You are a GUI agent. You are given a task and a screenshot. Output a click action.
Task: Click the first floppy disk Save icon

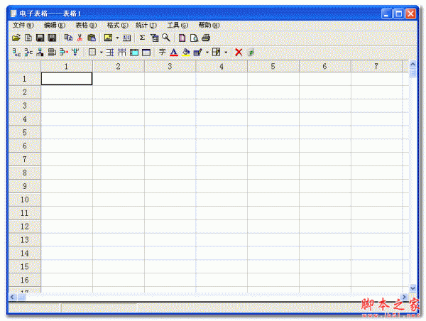pos(40,38)
